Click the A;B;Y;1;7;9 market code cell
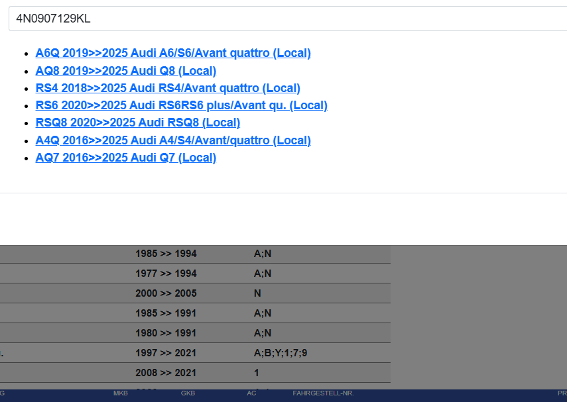This screenshot has width=567, height=402. click(280, 353)
